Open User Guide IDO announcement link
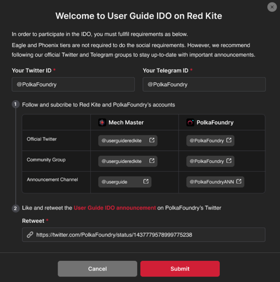 (115, 208)
